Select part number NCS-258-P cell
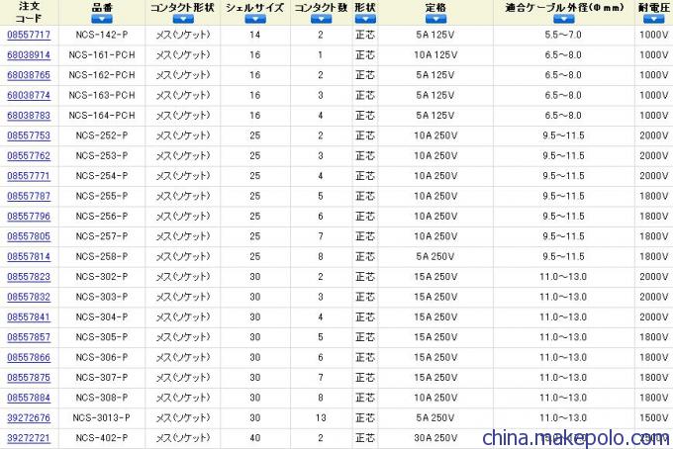 pyautogui.click(x=102, y=256)
